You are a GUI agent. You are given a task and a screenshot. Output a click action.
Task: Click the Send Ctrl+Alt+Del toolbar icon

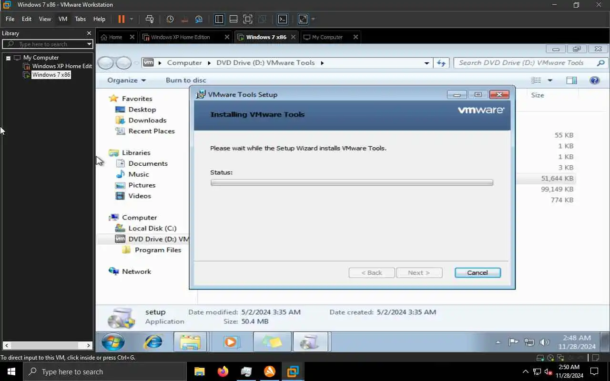tap(150, 19)
